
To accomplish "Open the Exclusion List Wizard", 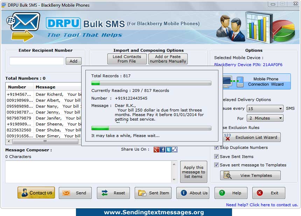I will (x=252, y=137).
